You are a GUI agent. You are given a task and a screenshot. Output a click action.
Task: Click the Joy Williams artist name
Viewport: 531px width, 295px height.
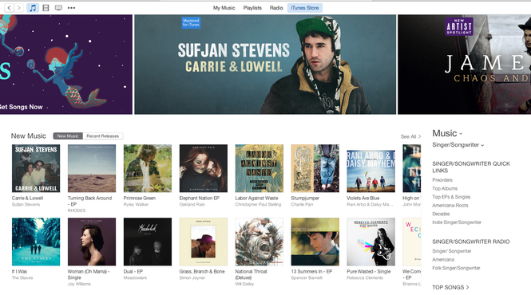pyautogui.click(x=79, y=284)
